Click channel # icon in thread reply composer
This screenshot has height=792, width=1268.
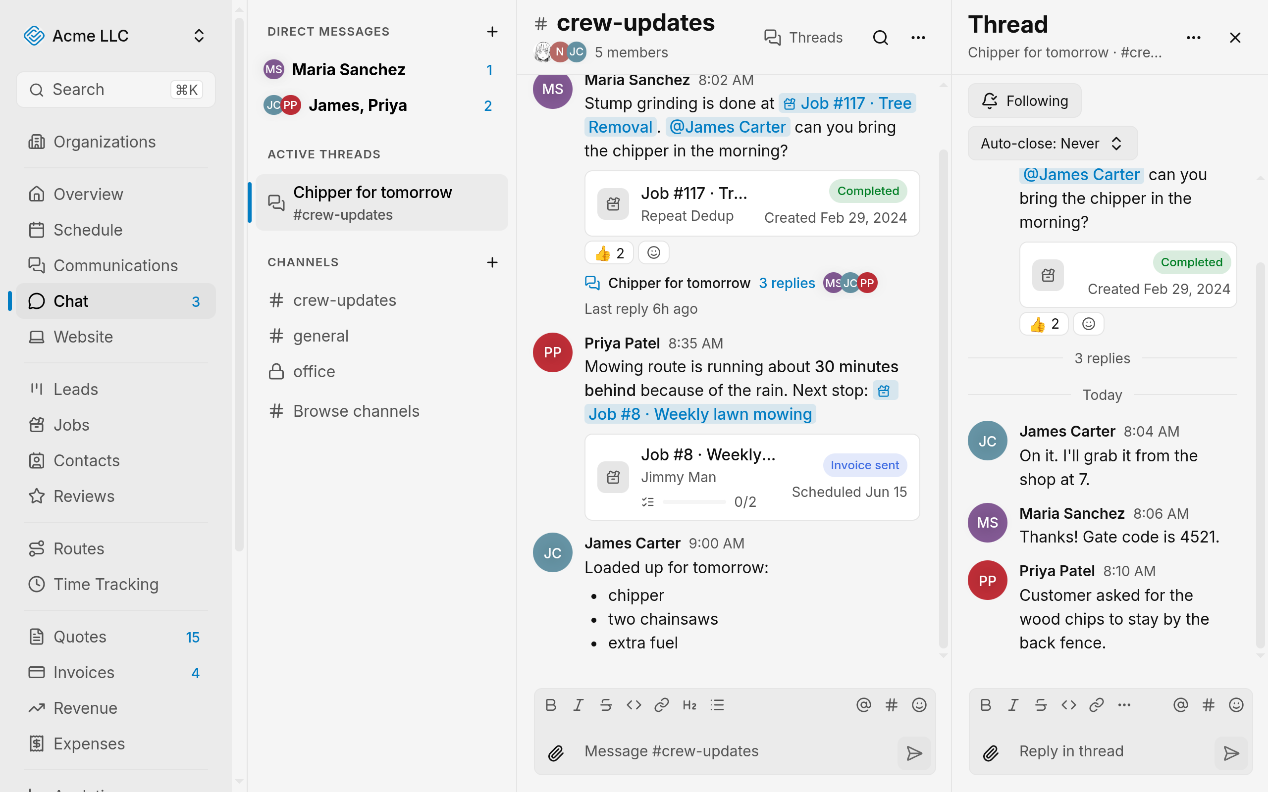(1208, 705)
